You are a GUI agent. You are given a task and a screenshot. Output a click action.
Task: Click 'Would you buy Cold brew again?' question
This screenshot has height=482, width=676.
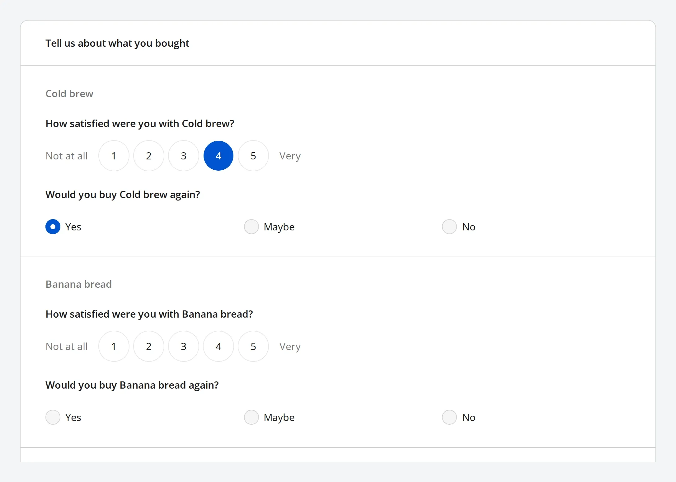point(123,195)
